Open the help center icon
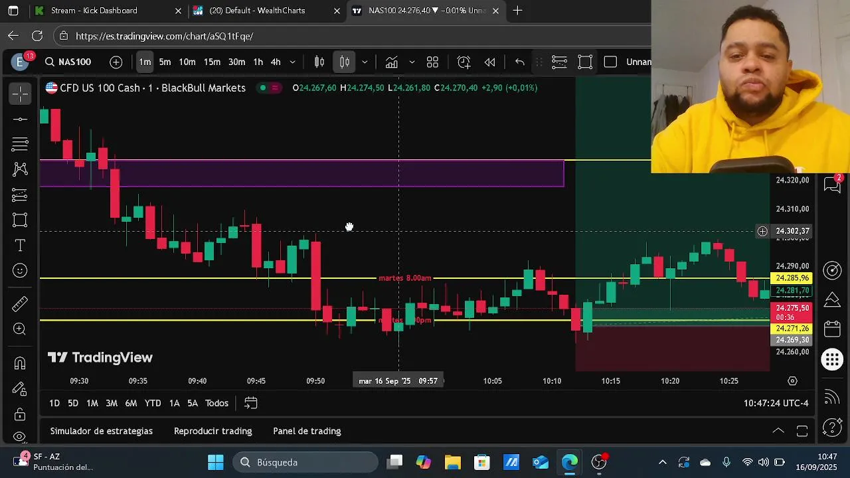This screenshot has width=850, height=478. pos(832,428)
